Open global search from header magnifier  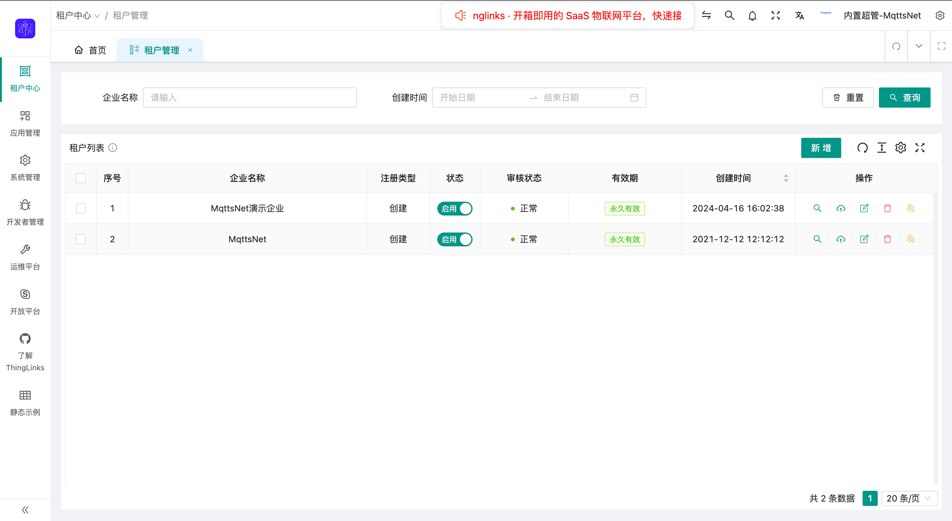[x=729, y=15]
